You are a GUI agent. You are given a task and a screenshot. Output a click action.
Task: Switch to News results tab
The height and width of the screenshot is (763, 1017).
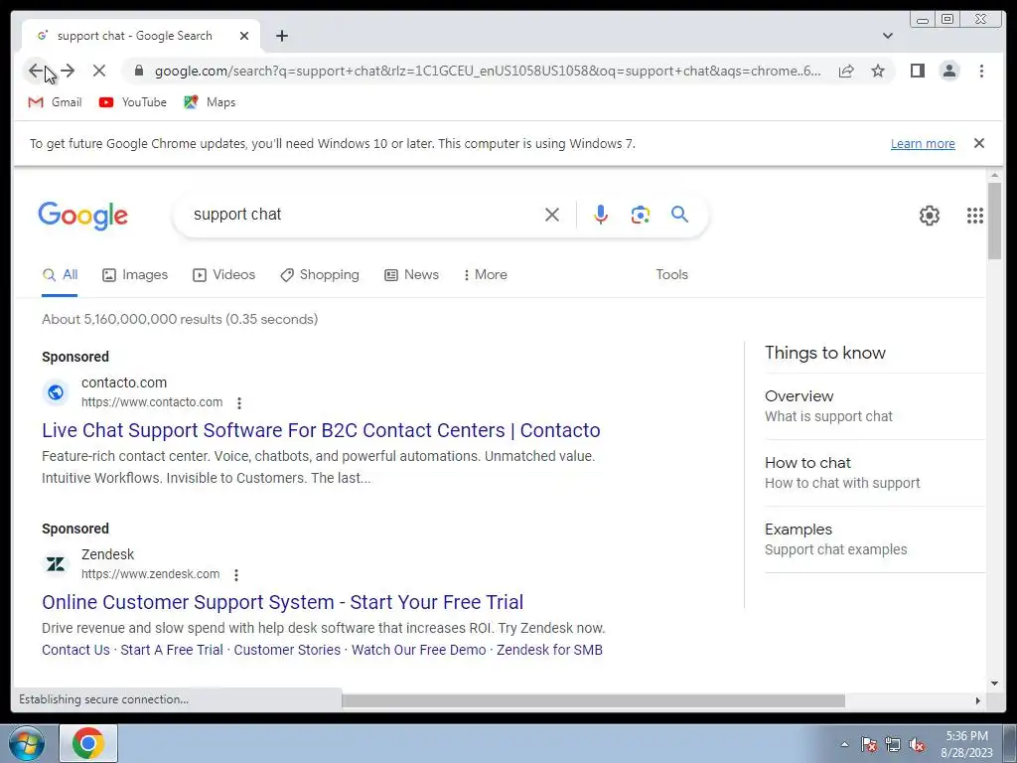[x=411, y=275]
